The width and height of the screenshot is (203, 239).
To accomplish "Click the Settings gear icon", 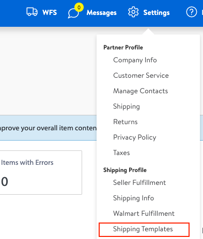I will [133, 12].
